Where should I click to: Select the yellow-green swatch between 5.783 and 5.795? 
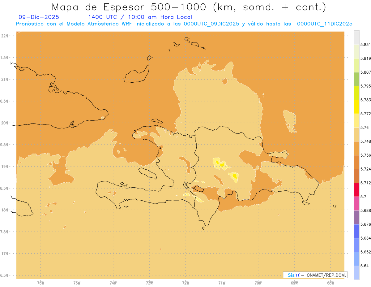[356, 93]
